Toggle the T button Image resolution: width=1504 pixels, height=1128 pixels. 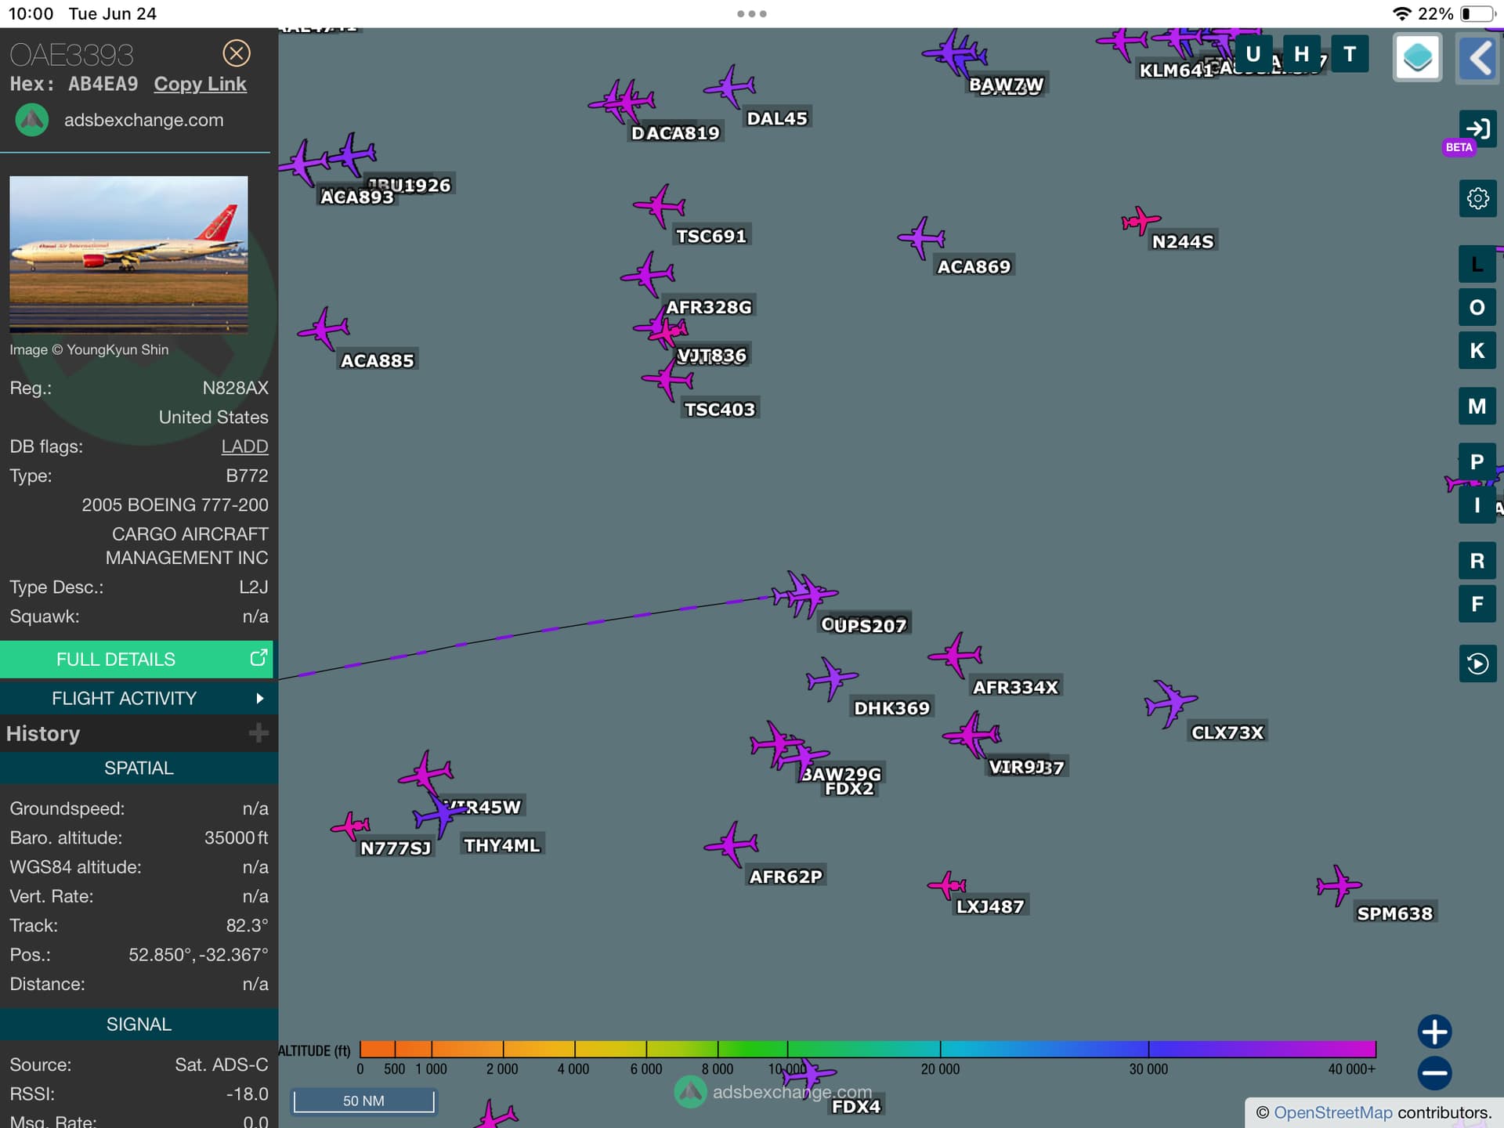[x=1349, y=54]
